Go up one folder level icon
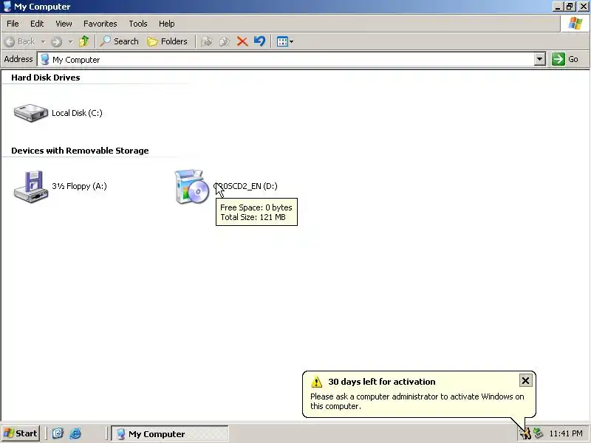 click(x=83, y=41)
